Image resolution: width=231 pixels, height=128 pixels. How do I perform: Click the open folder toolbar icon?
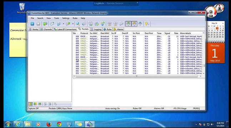[x=52, y=24]
